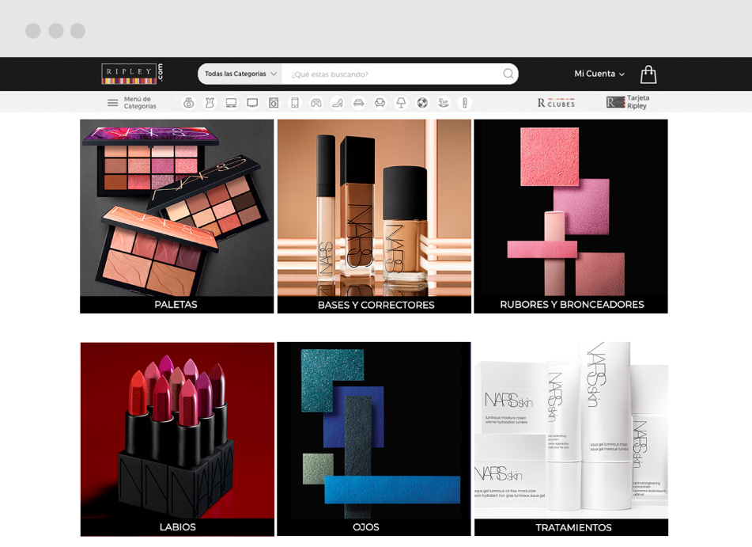752x547 pixels.
Task: Open the Labios lipstick tile
Action: [x=177, y=439]
